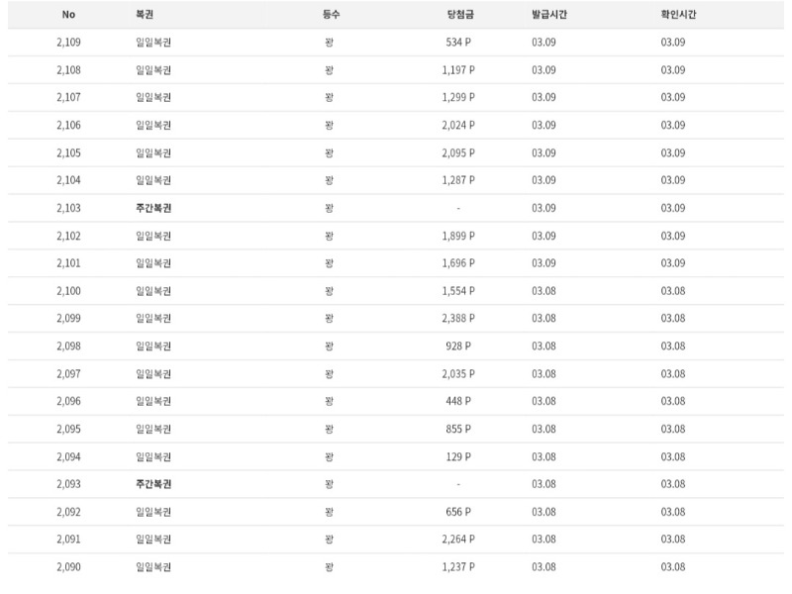Click the 꽝 result in row 2,097
Viewport: 792px width, 594px height.
[329, 374]
